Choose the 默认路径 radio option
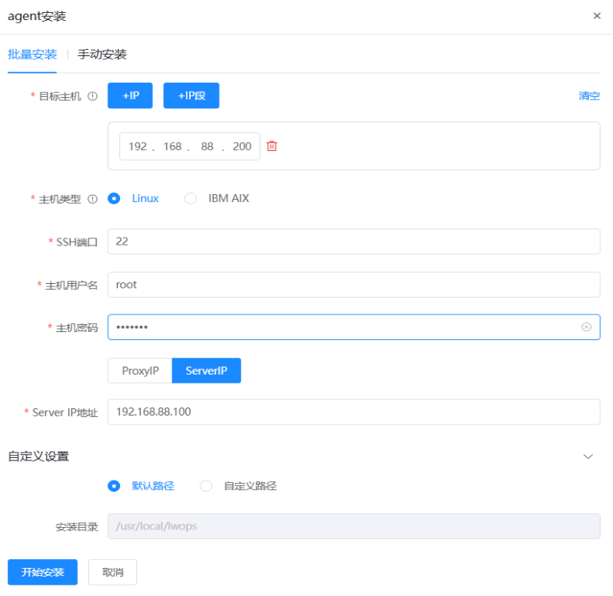The height and width of the screenshot is (596, 613). 114,486
